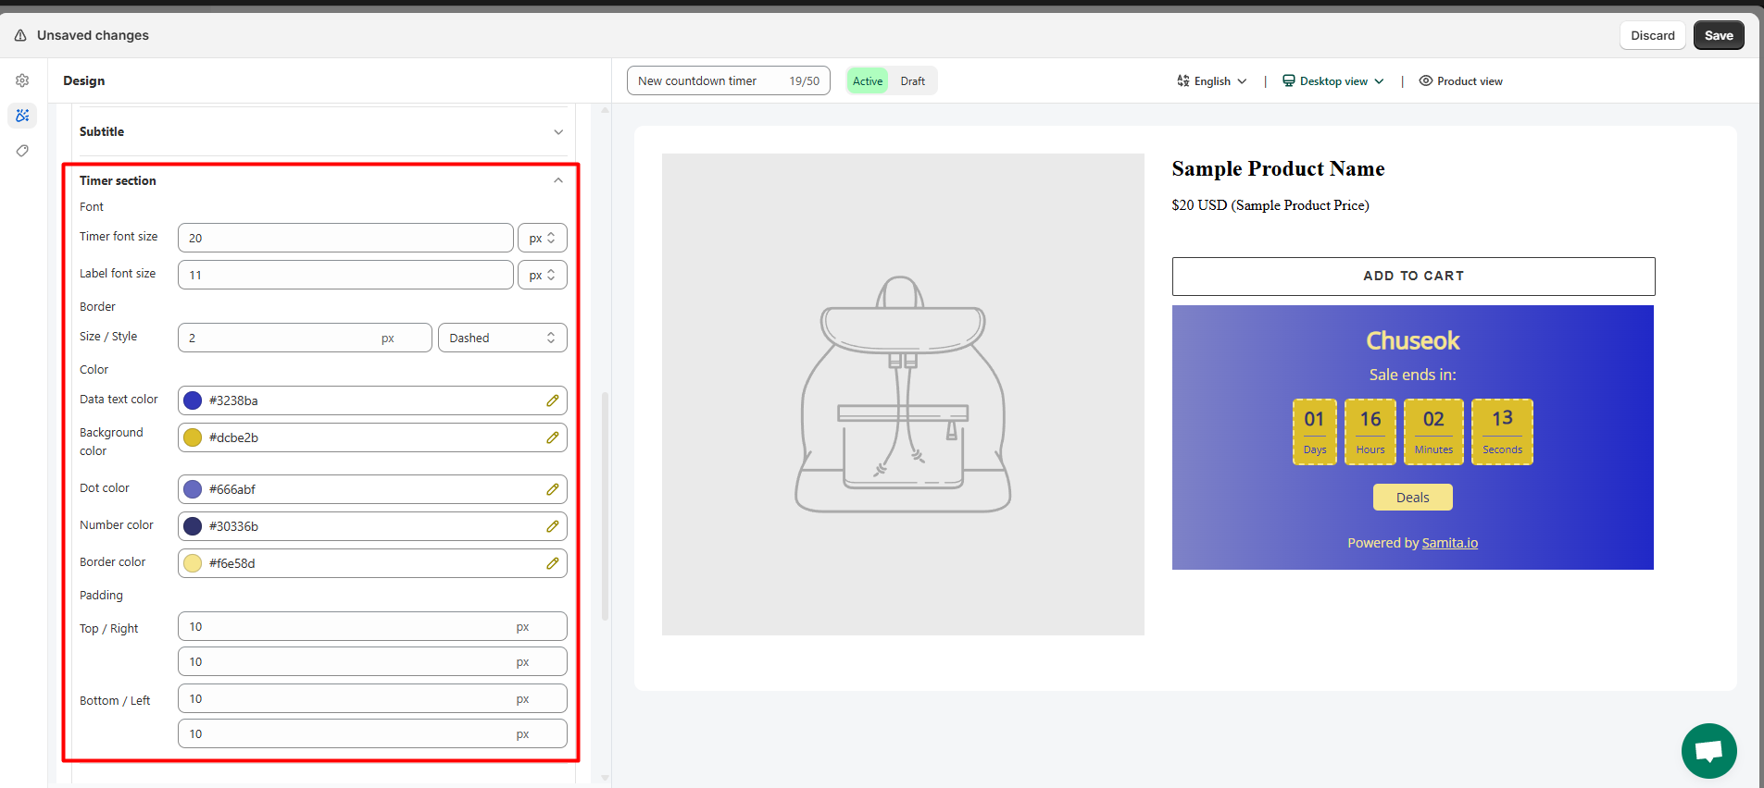This screenshot has height=788, width=1764.
Task: Open the English language menu
Action: point(1211,81)
